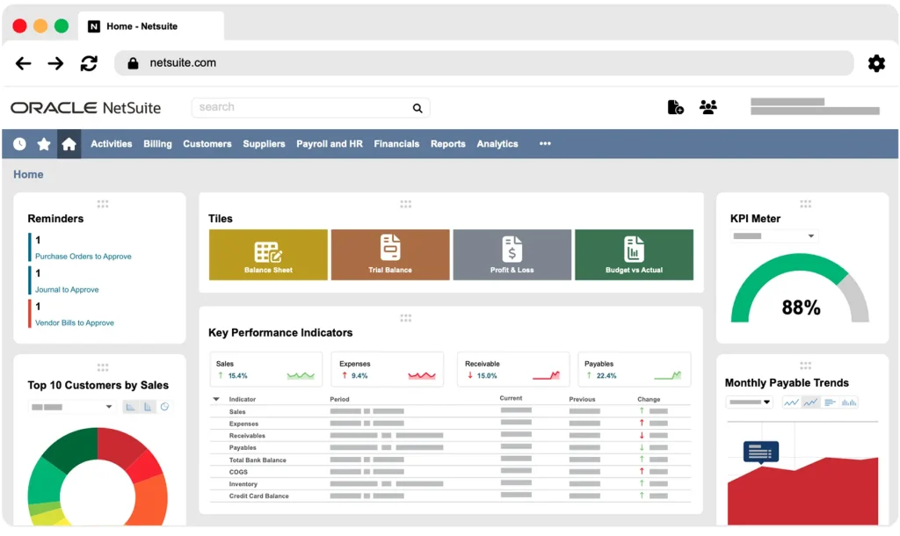This screenshot has width=900, height=536.
Task: Open Journal to Approve reminder
Action: click(67, 290)
